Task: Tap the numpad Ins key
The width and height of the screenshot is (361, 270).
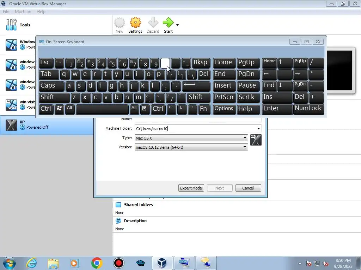Action: (x=277, y=98)
